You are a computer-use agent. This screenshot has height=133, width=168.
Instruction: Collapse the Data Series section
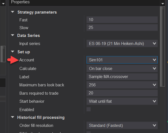(12, 36)
